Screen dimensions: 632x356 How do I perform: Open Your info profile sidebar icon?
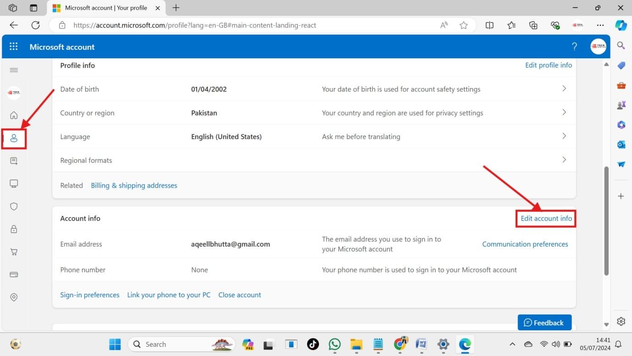pos(14,138)
